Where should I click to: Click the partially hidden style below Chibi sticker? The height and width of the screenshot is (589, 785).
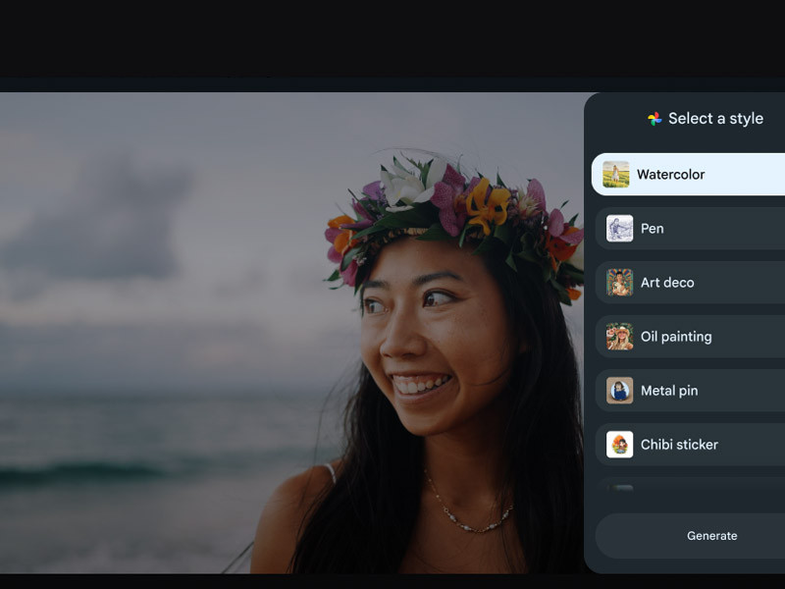coord(687,487)
